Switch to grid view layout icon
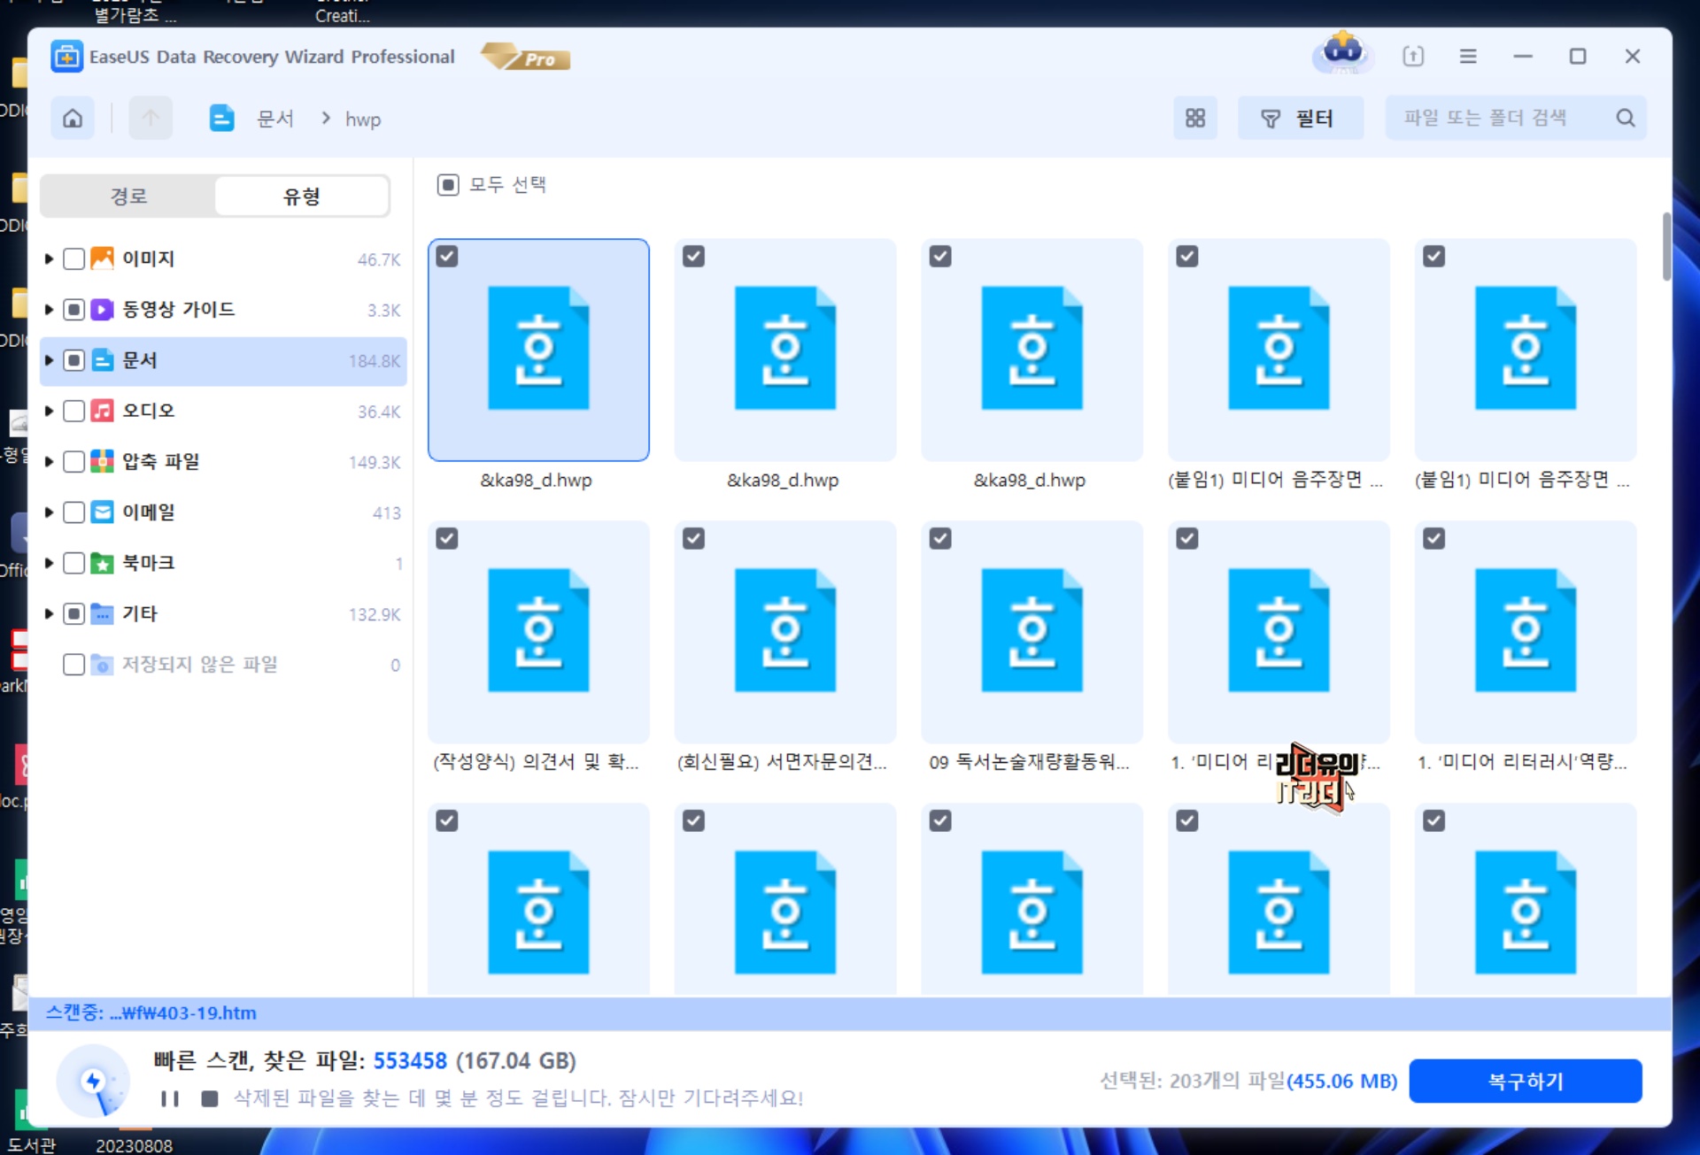The height and width of the screenshot is (1155, 1700). (x=1194, y=118)
